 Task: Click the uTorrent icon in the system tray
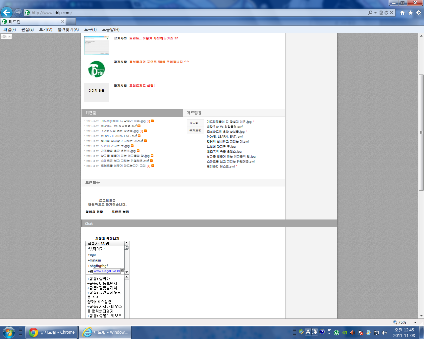tap(337, 333)
